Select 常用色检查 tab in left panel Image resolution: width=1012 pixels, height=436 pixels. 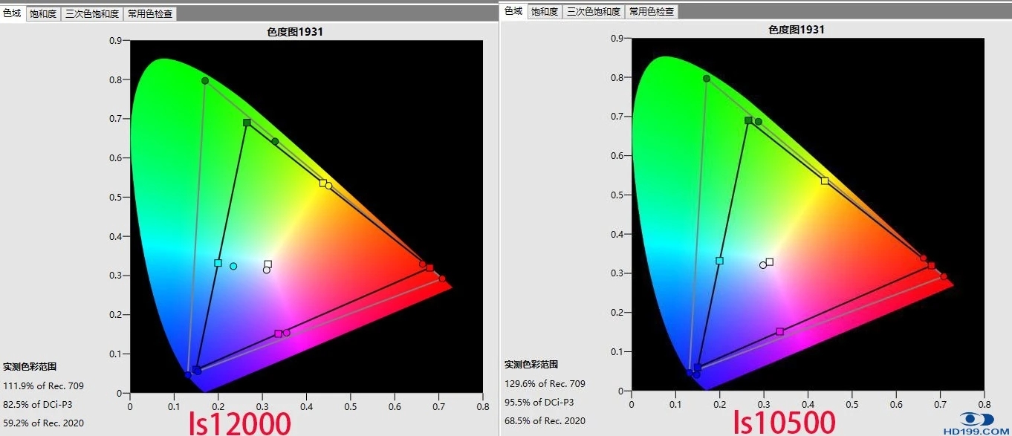click(150, 13)
